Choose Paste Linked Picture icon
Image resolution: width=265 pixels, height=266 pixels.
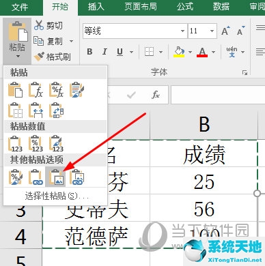coord(76,177)
